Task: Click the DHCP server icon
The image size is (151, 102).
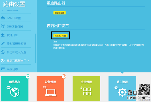Action: tap(3, 26)
